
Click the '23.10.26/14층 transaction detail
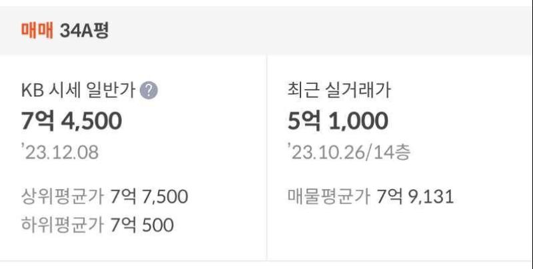pos(349,152)
